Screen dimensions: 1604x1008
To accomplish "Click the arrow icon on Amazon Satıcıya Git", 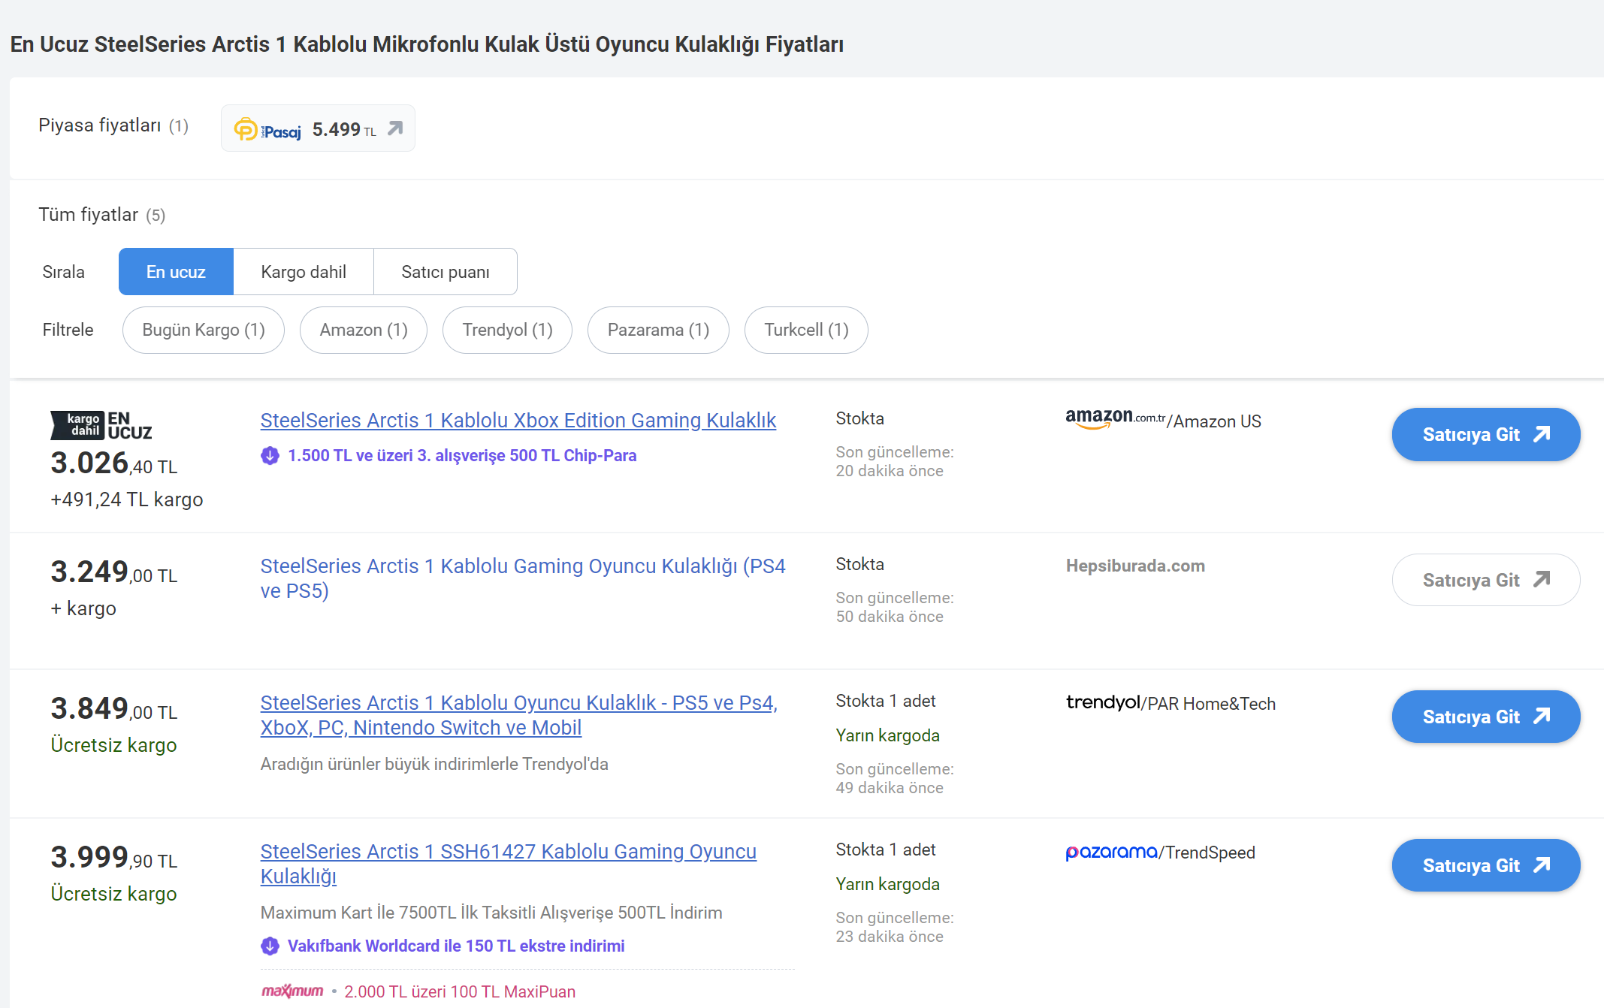I will [1542, 434].
